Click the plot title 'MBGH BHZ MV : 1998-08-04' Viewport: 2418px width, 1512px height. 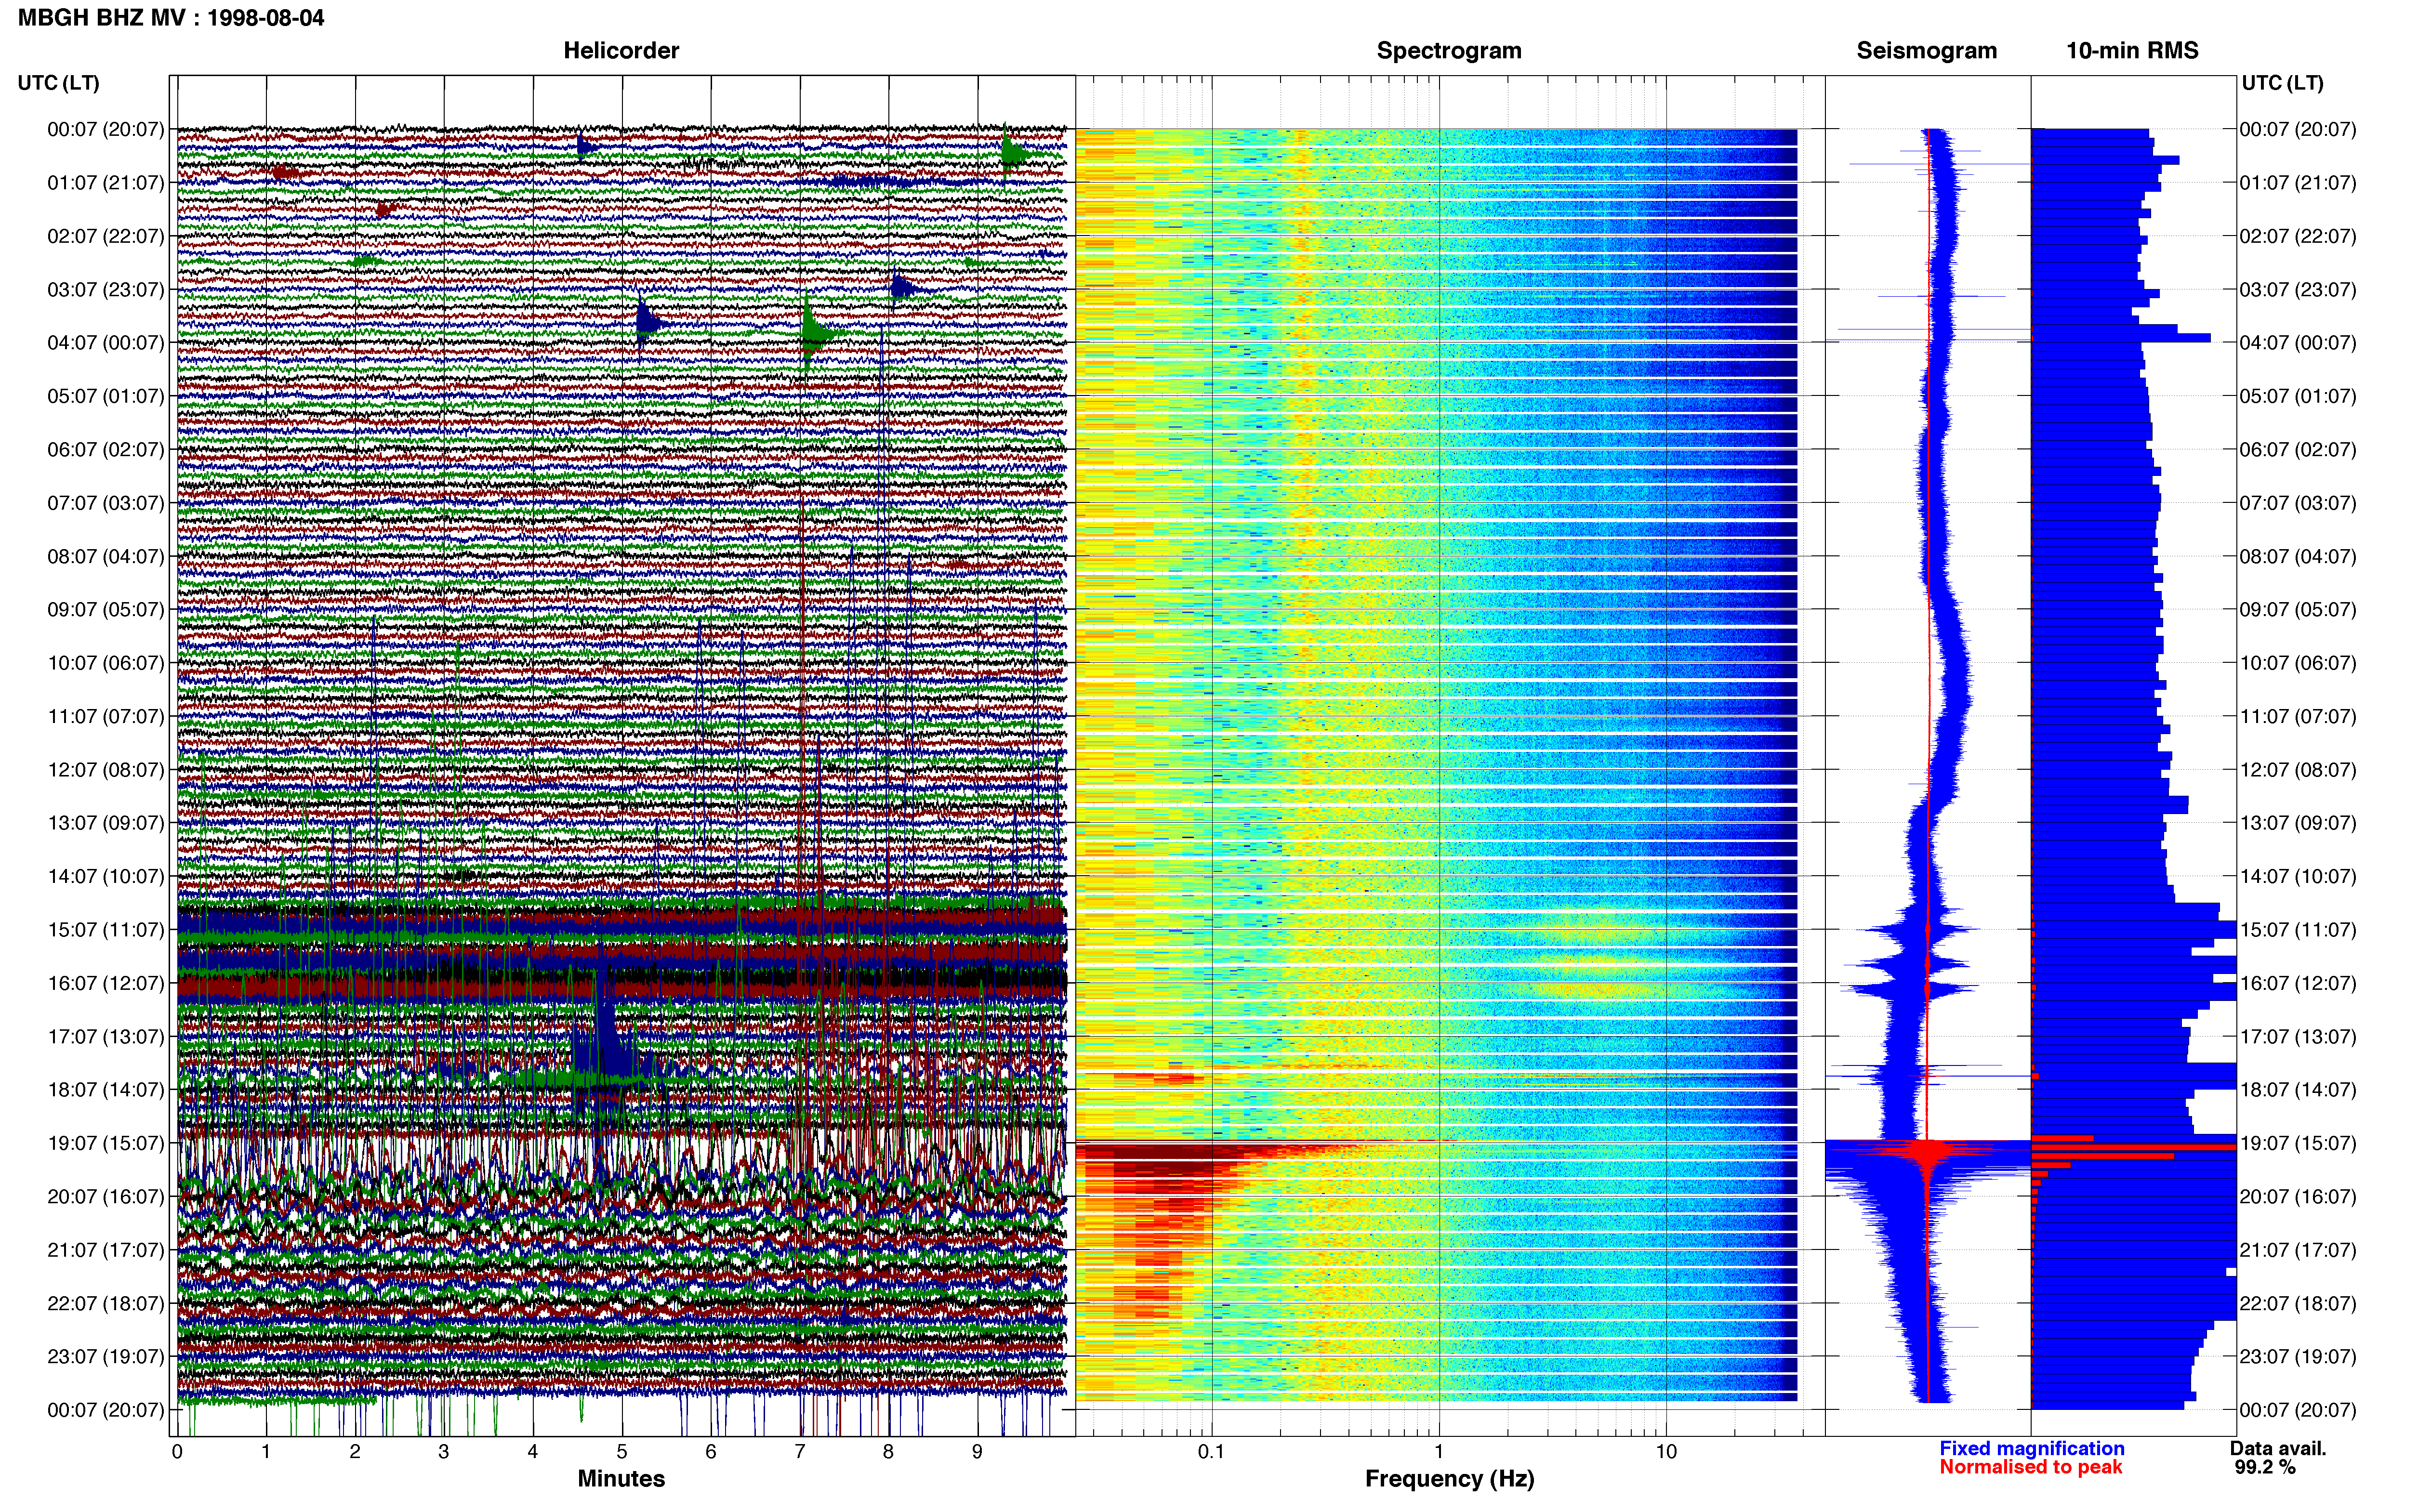coord(171,18)
